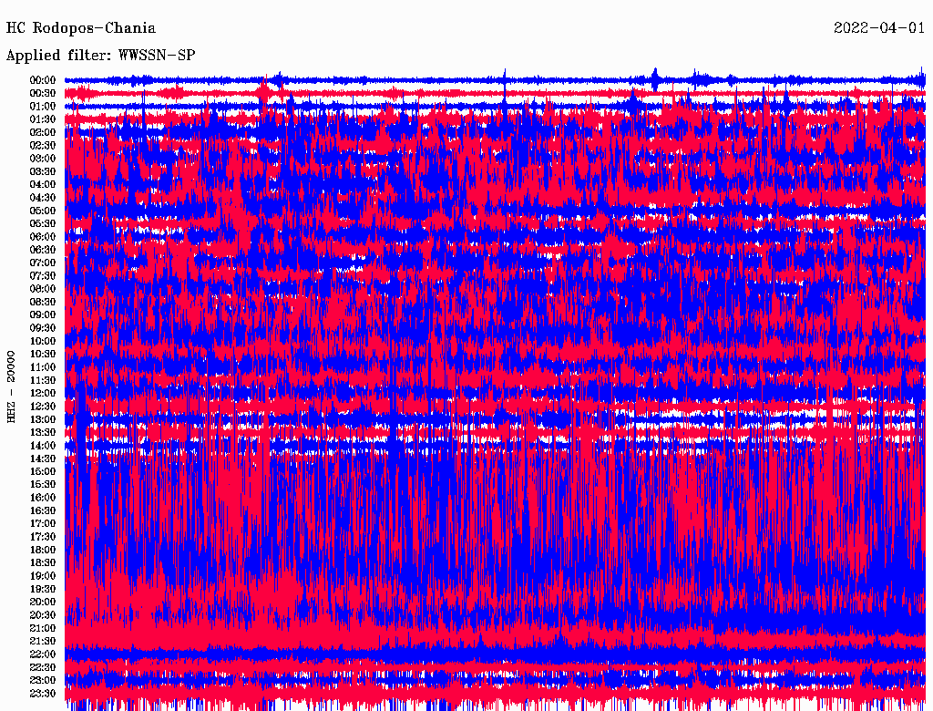Select the Applied filter: WWSSN-SP text

[x=100, y=55]
